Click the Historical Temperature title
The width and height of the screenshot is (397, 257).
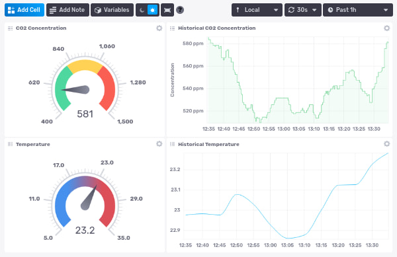point(208,144)
